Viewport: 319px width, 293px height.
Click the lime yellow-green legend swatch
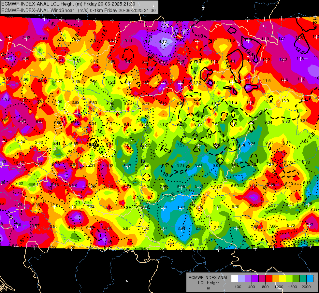pyautogui.click(x=289, y=279)
